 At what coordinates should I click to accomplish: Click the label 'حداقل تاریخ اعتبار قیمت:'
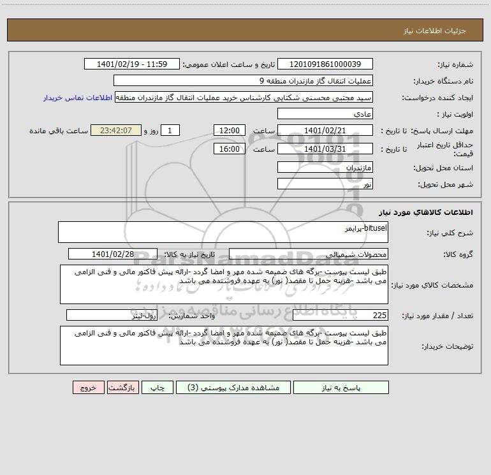(445, 149)
